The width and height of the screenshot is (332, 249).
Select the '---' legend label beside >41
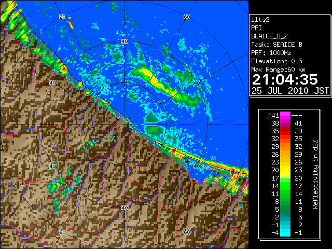coord(297,116)
